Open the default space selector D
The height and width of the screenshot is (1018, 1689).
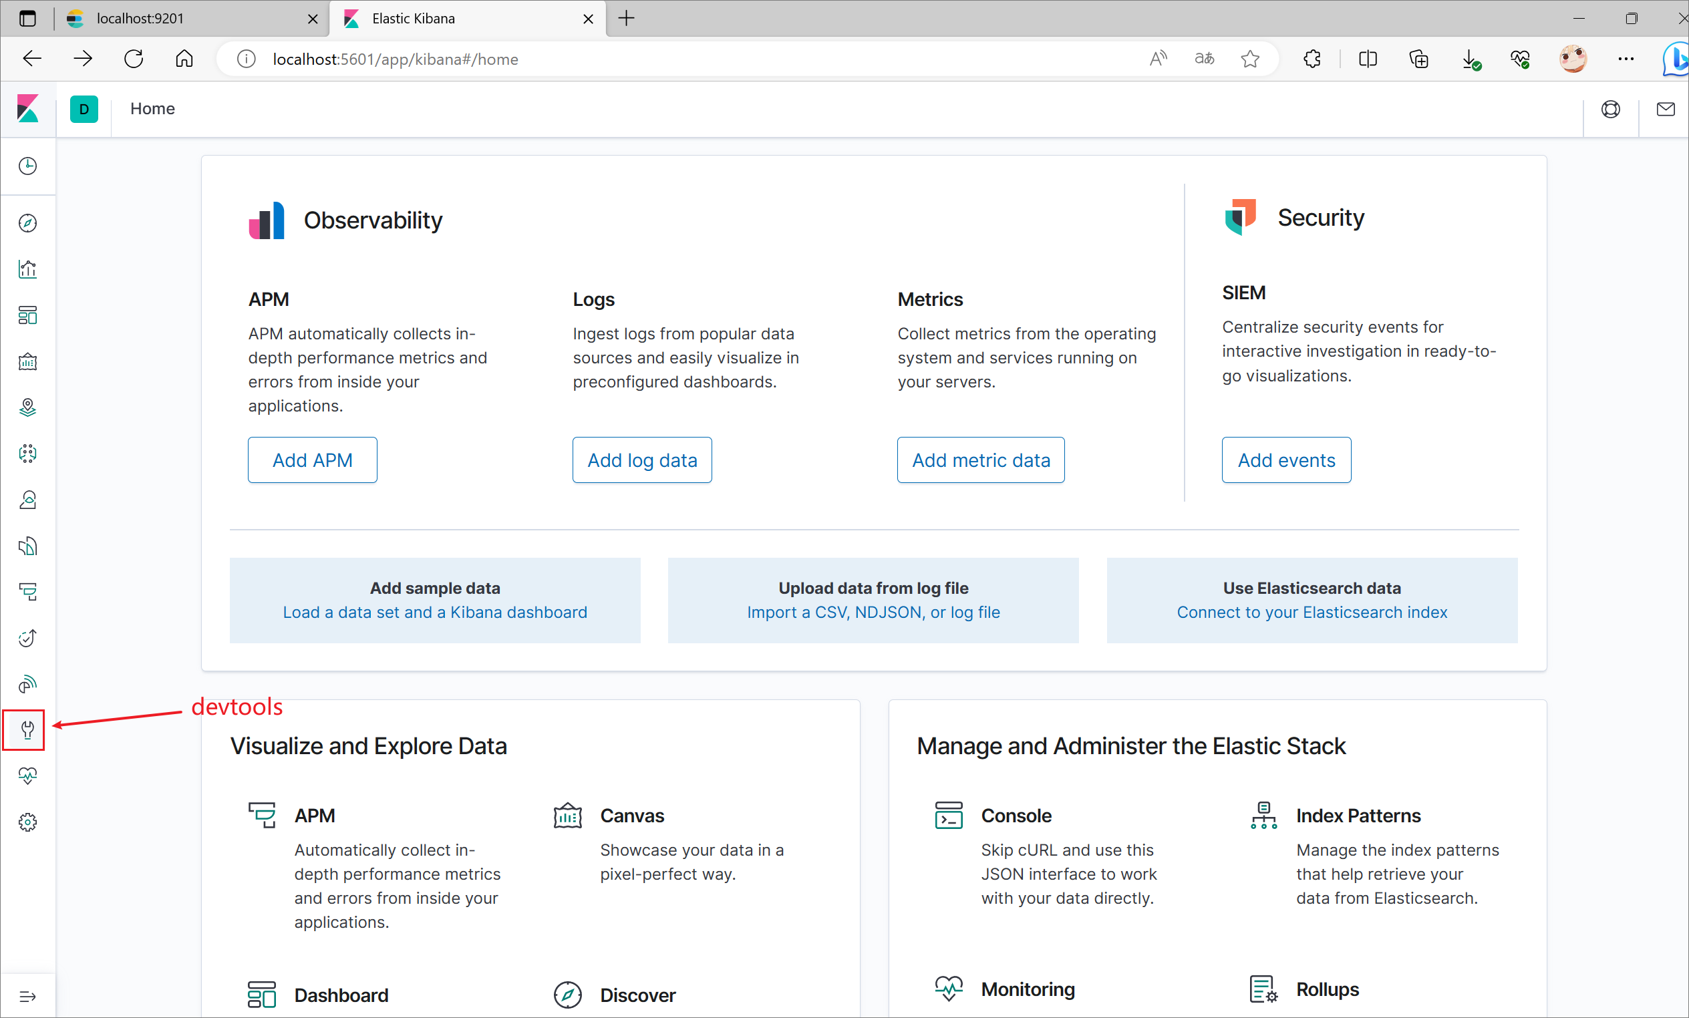coord(84,109)
